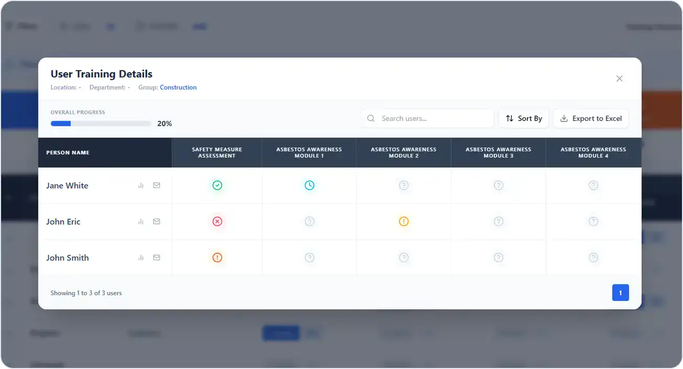Select the Person Name column header
683x369 pixels.
(68, 152)
